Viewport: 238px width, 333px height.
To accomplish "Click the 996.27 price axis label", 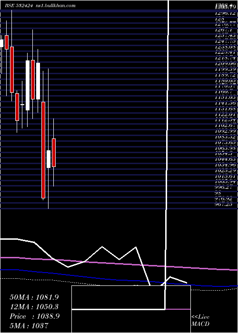I will pos(224,187).
